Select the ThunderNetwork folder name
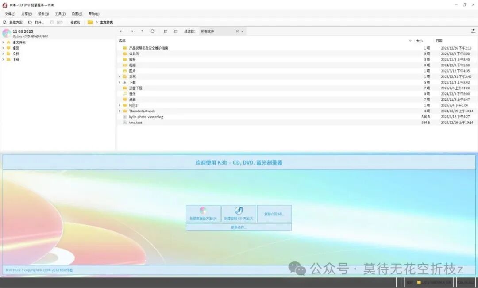Viewport: 478px width, 288px height. 142,111
